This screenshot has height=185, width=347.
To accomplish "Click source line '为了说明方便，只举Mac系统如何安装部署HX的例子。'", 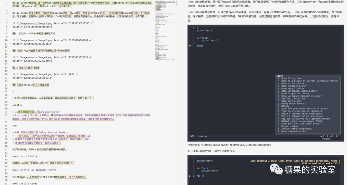I will 40,149.
